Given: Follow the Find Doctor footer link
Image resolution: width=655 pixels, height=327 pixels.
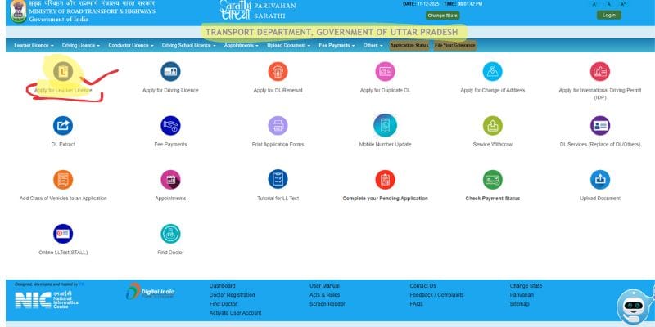Looking at the screenshot, I should point(223,304).
